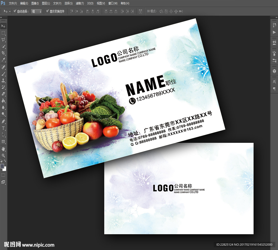Open the Paragraph panel icon

[274, 89]
